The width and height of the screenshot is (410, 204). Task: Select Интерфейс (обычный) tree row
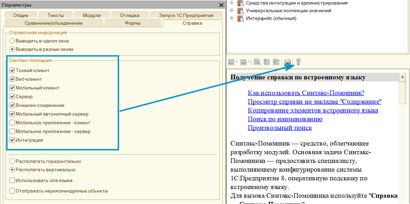click(271, 18)
